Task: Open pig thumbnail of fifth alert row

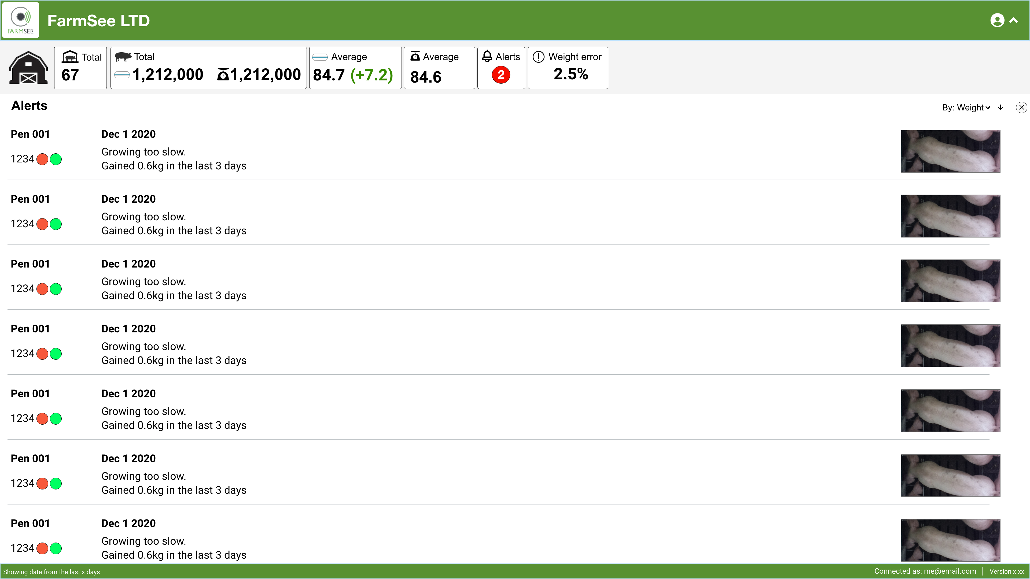Action: (x=950, y=410)
